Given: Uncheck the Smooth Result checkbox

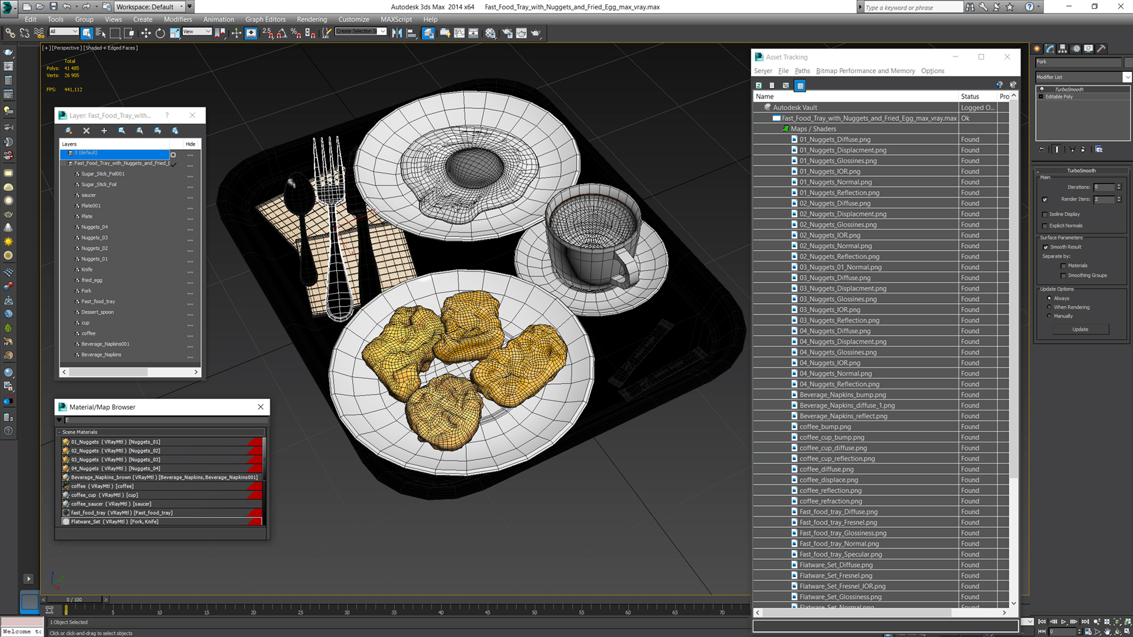Looking at the screenshot, I should [x=1046, y=247].
